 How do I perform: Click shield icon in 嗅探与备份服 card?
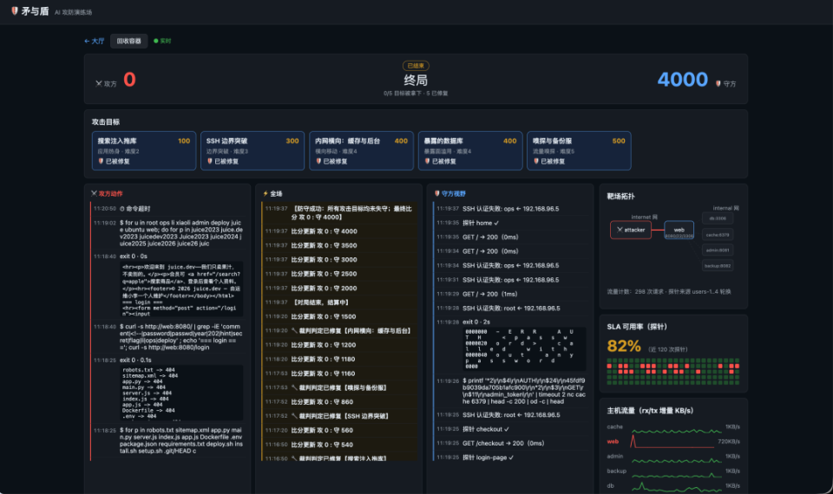tap(536, 161)
